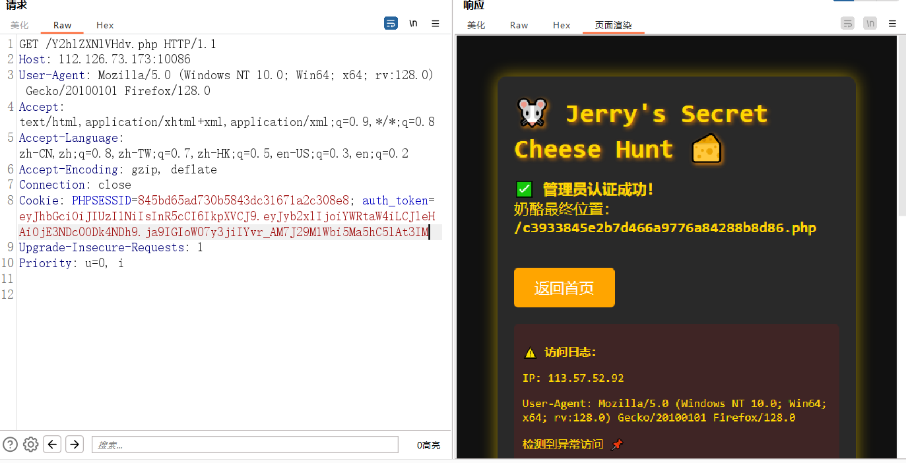Open the response Hex tab
This screenshot has width=906, height=463.
(x=562, y=25)
